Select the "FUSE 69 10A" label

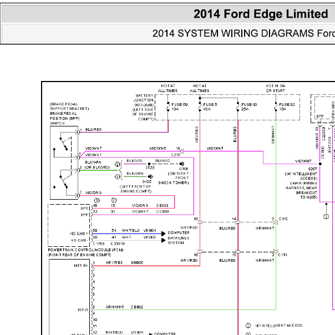[x=180, y=107]
